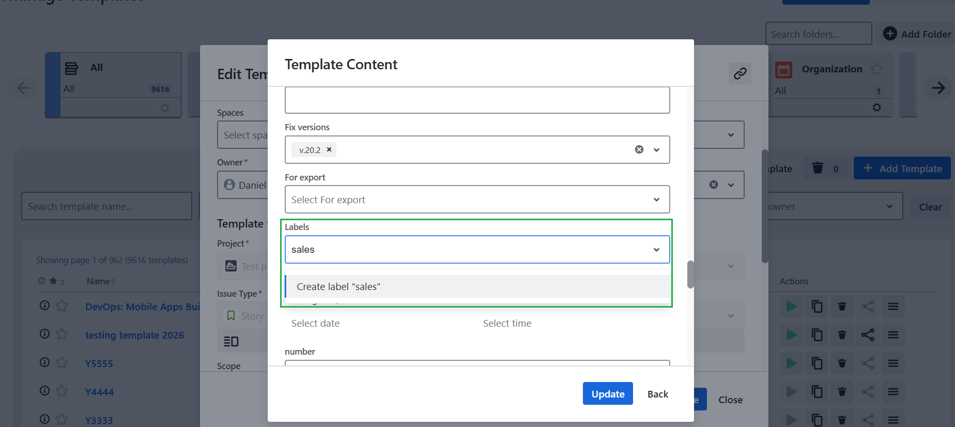Click the Update button

pos(608,394)
